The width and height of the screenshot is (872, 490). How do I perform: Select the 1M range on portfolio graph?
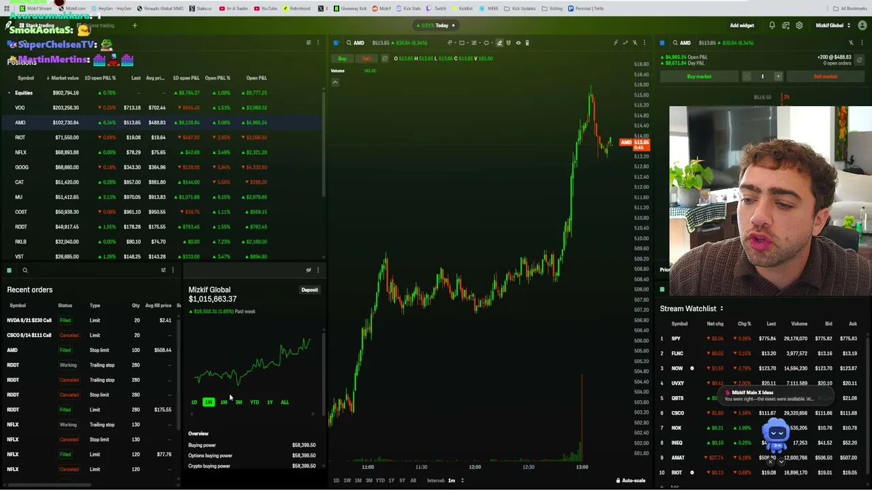(x=223, y=402)
